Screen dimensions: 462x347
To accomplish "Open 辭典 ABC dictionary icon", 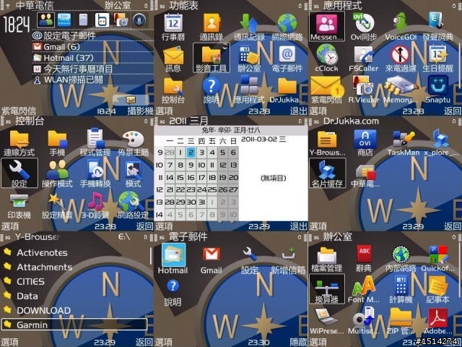I will 364,254.
